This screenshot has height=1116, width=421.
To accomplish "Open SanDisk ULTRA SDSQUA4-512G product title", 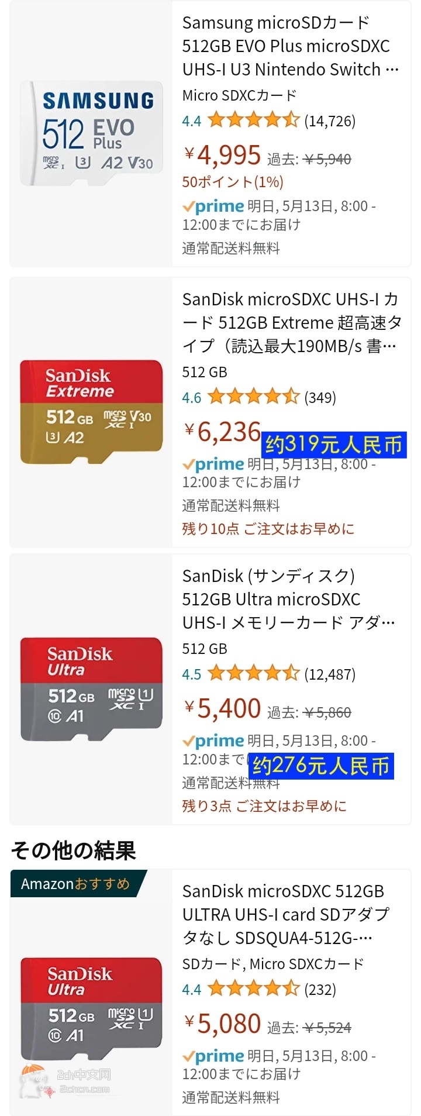I will [285, 914].
